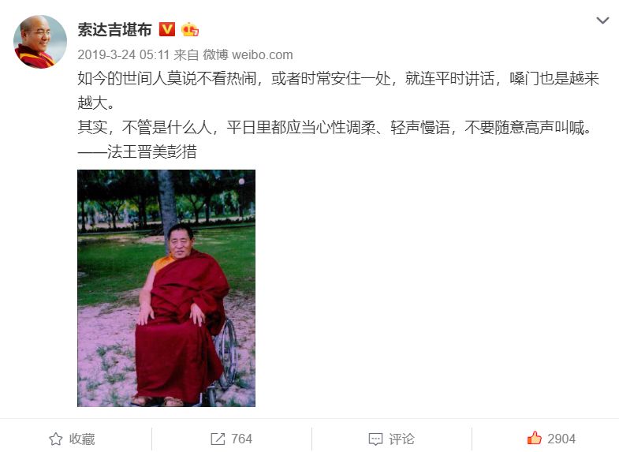Open the poster's profile avatar

[x=40, y=42]
